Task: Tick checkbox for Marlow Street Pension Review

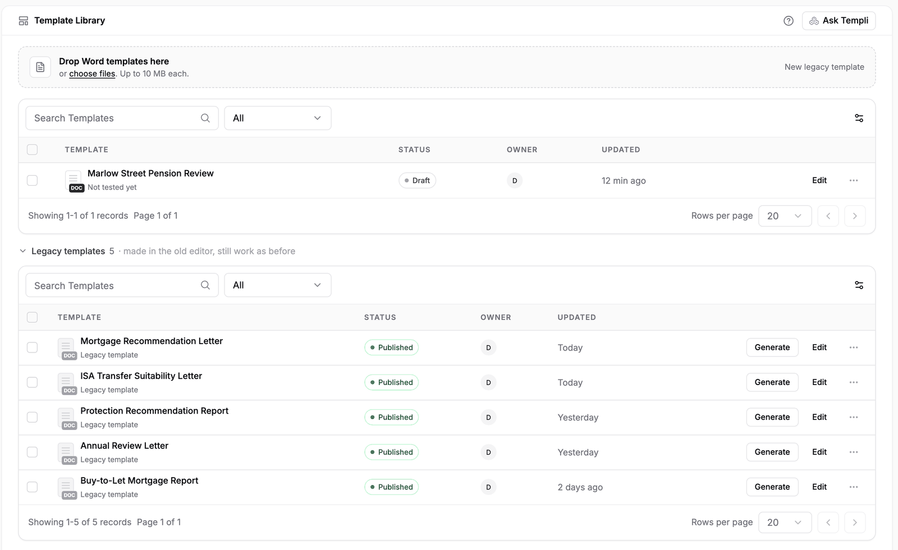Action: click(x=33, y=180)
